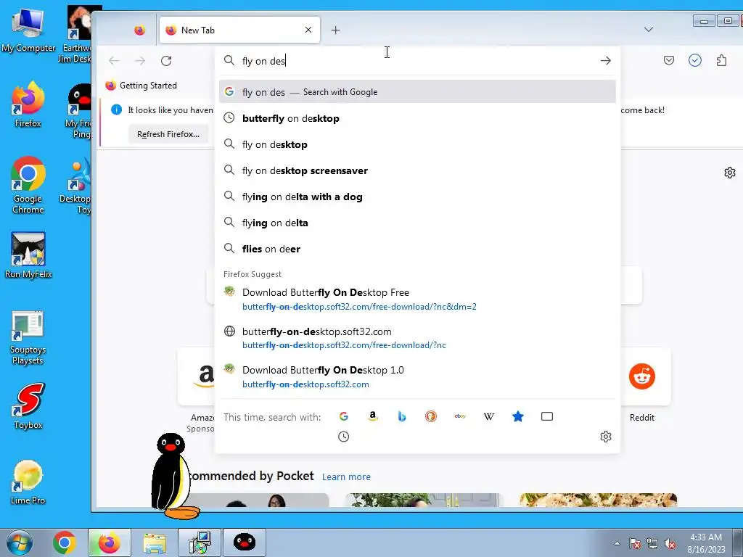Close the New Tab tab
The height and width of the screenshot is (557, 743).
tap(308, 30)
